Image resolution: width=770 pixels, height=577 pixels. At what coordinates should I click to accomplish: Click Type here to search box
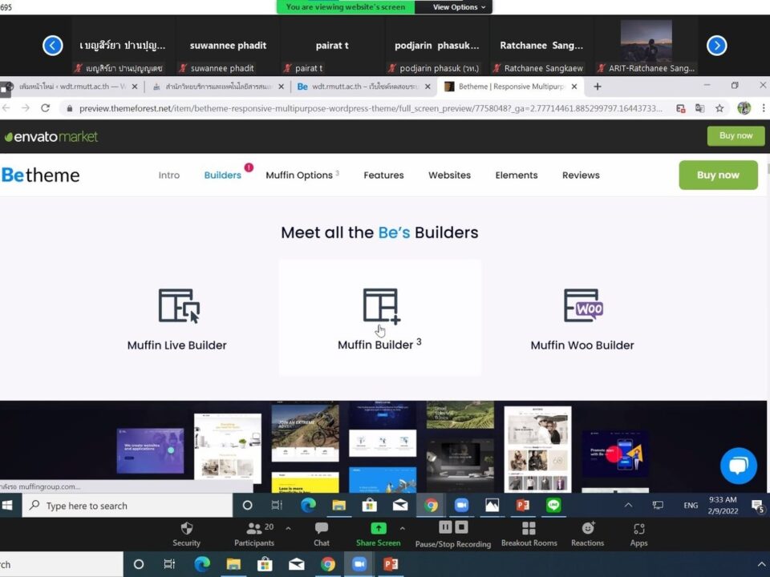128,506
